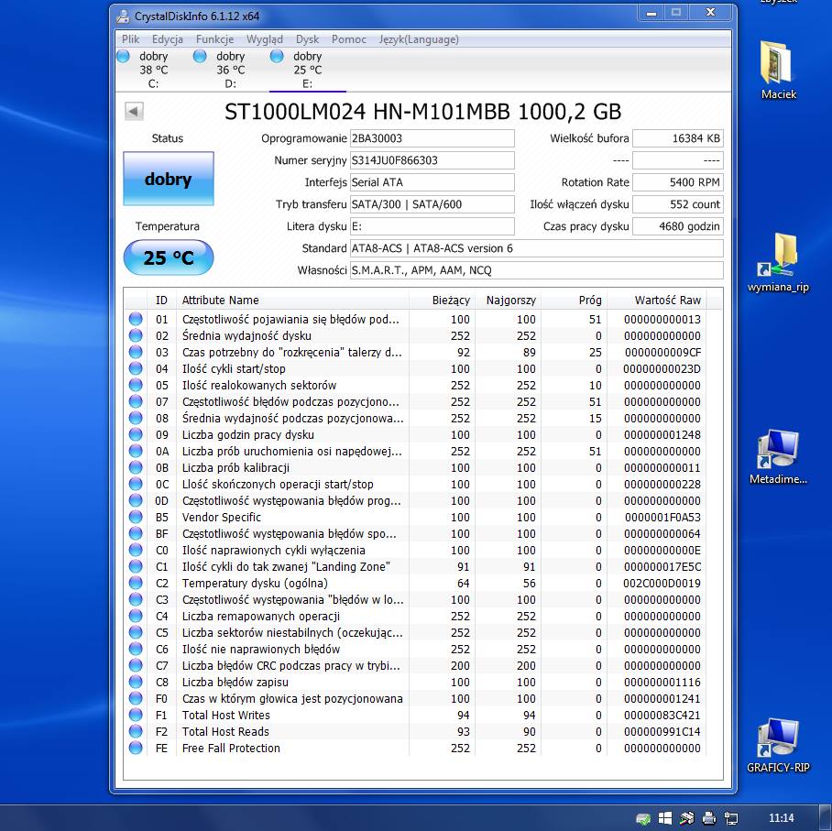Click the blue 'dobry' health status button
This screenshot has height=831, width=832.
[x=169, y=179]
